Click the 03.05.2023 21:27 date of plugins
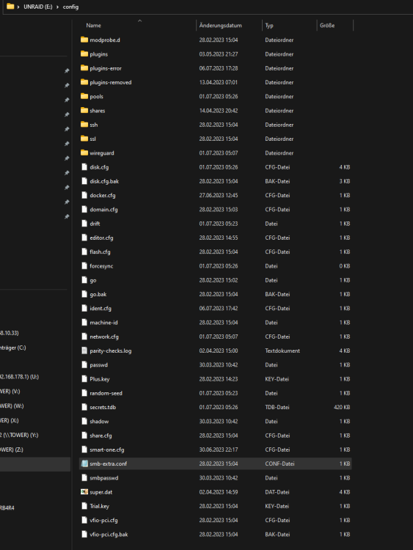Image resolution: width=413 pixels, height=550 pixels. (219, 54)
